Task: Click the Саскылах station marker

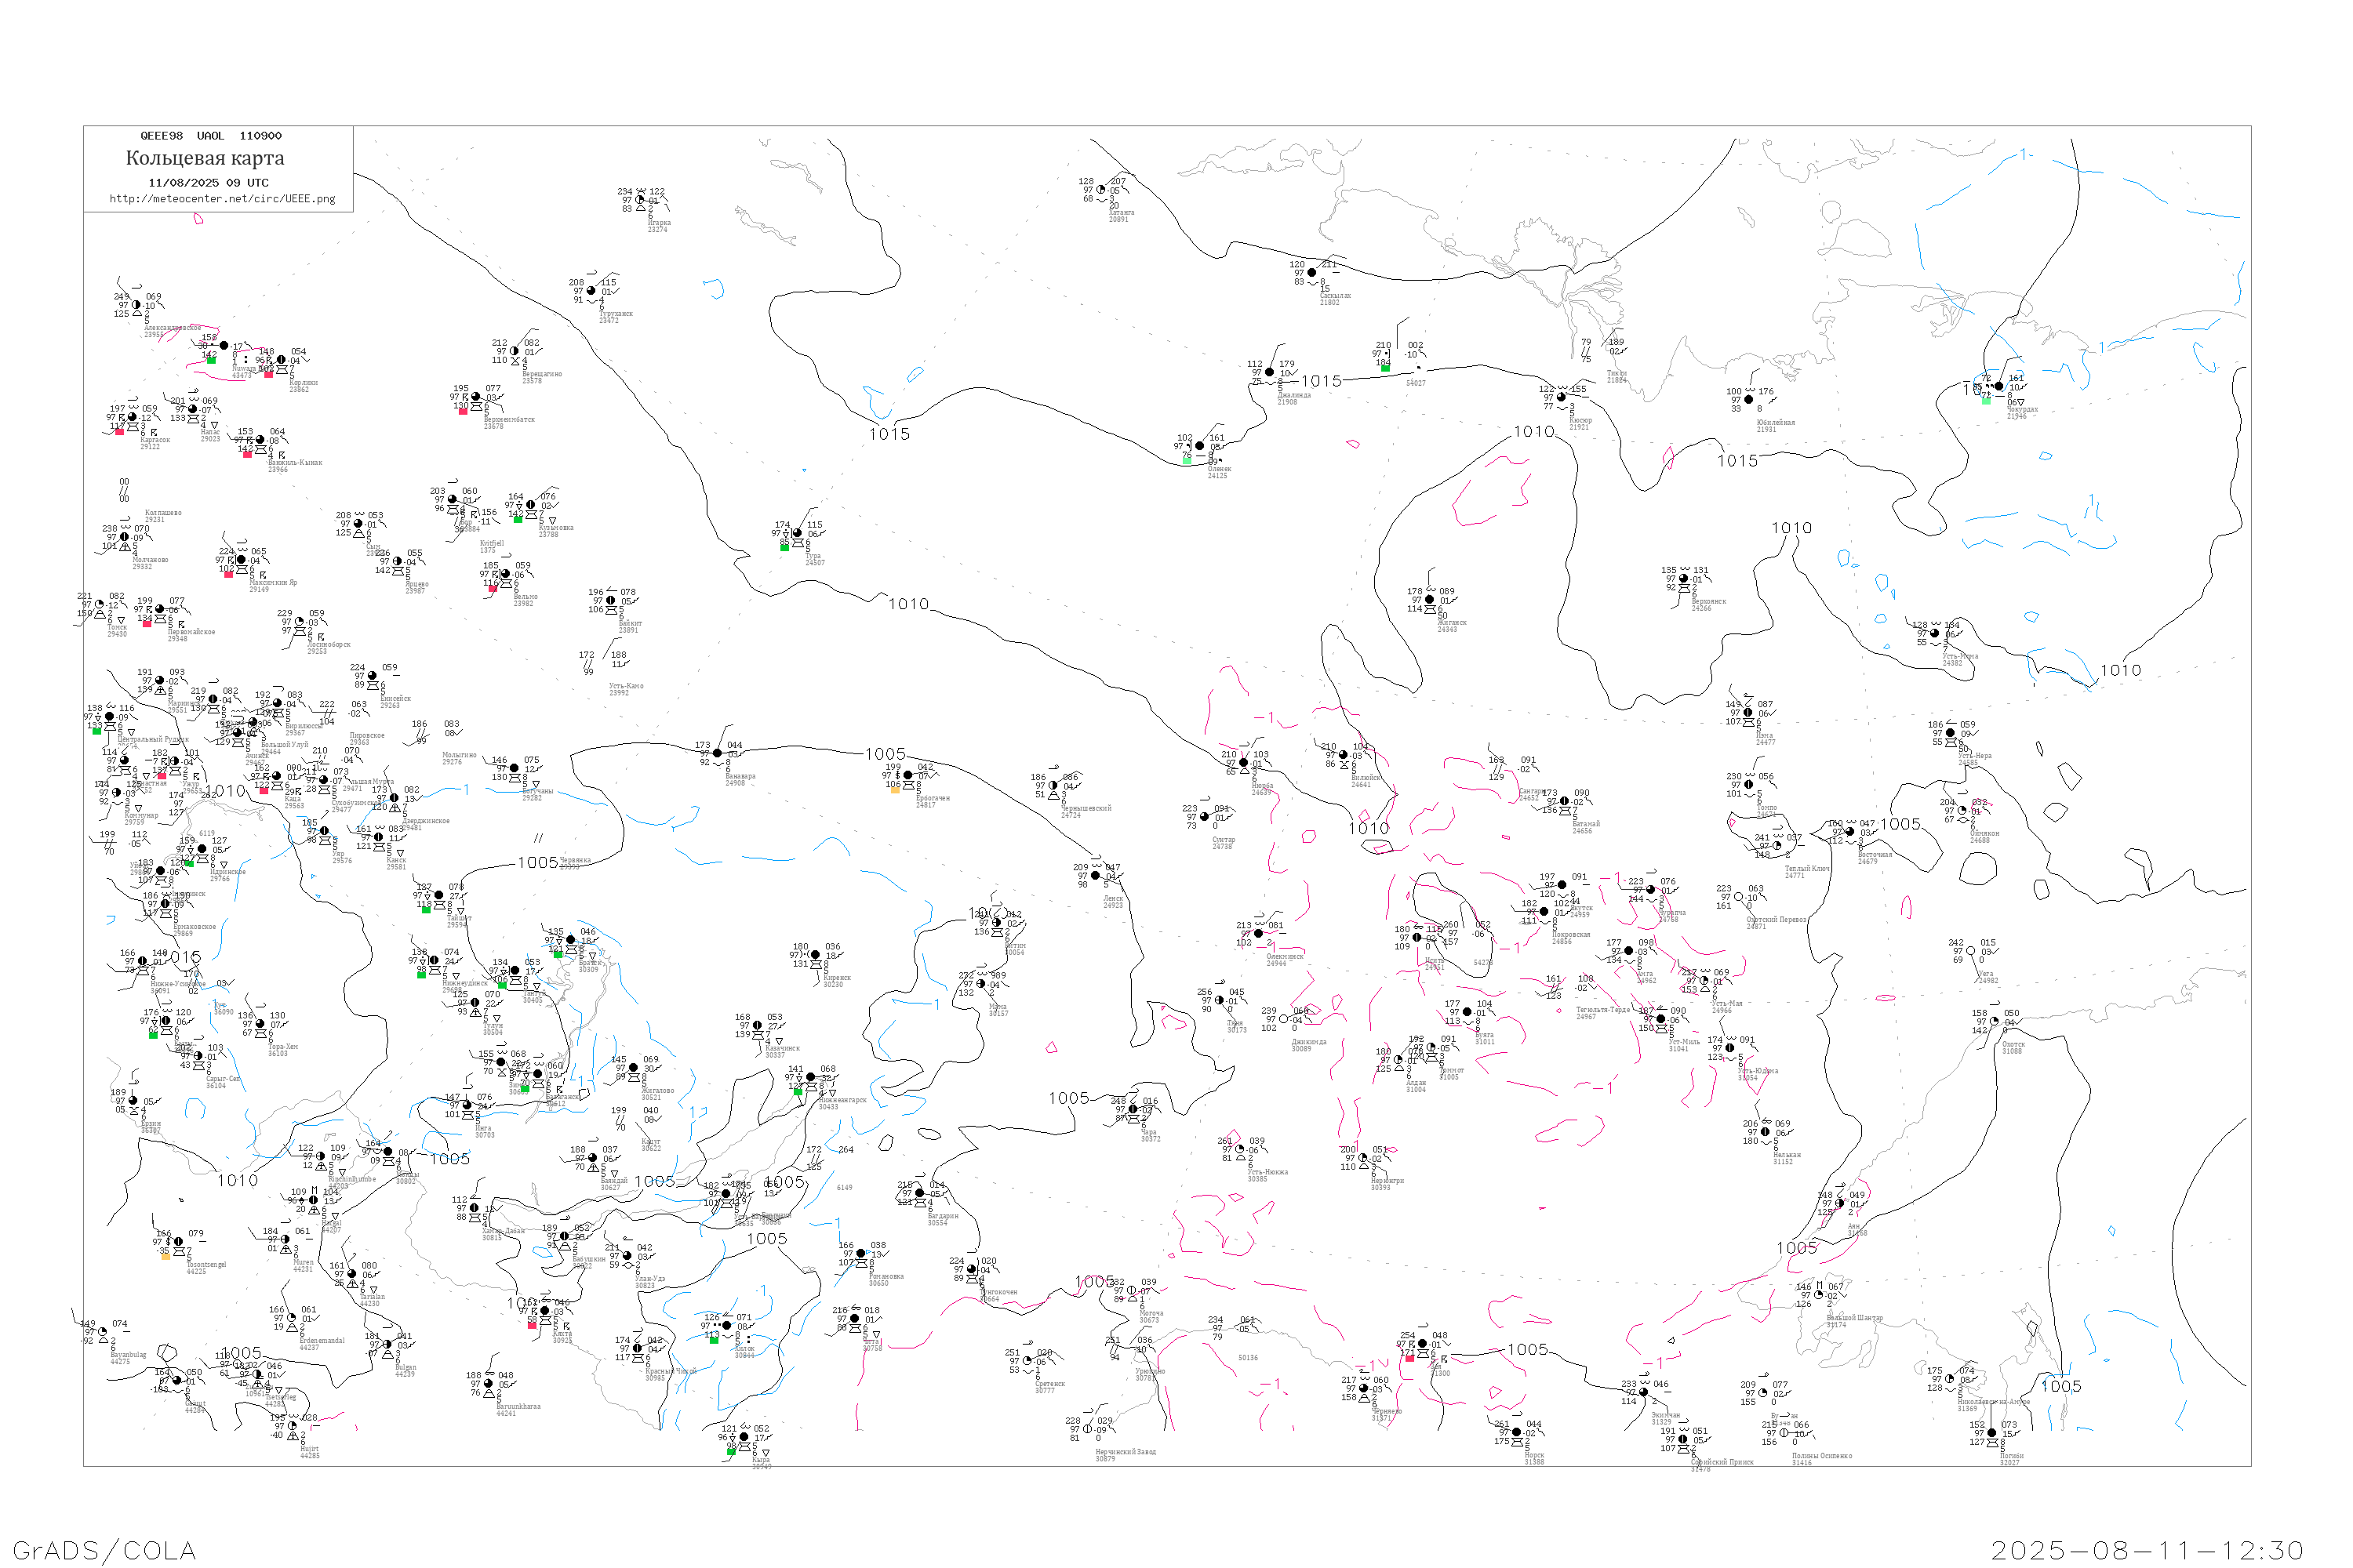Action: [x=1311, y=273]
